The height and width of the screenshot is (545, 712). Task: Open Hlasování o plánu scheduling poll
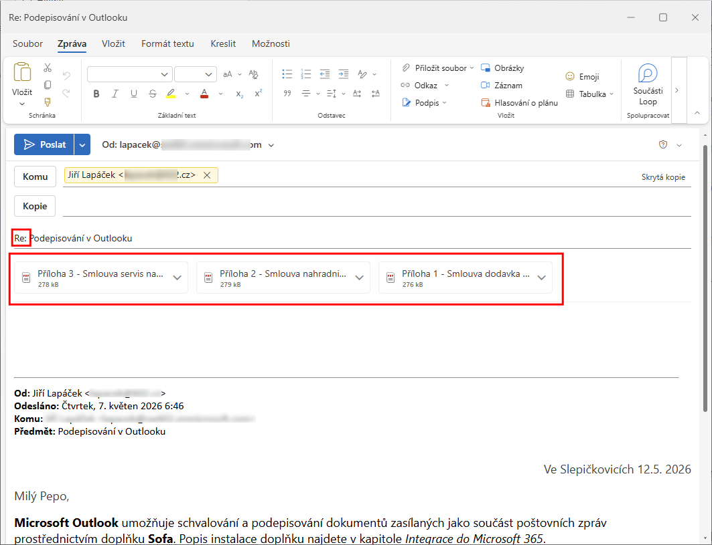pyautogui.click(x=519, y=103)
